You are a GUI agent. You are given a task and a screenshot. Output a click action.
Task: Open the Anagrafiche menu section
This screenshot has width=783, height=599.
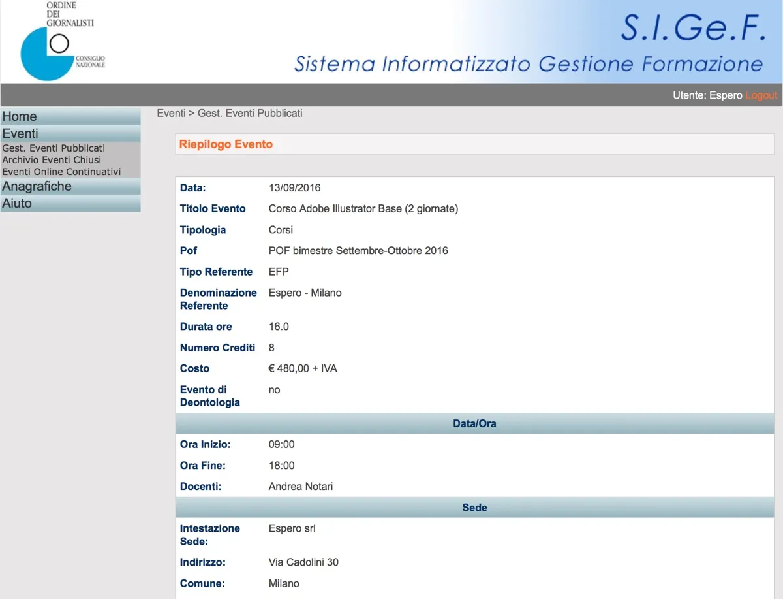click(x=70, y=186)
